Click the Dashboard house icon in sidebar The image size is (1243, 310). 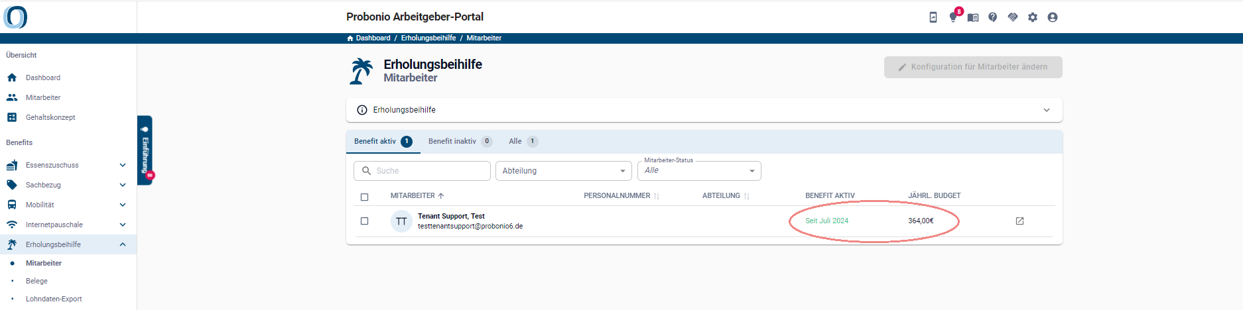click(12, 77)
